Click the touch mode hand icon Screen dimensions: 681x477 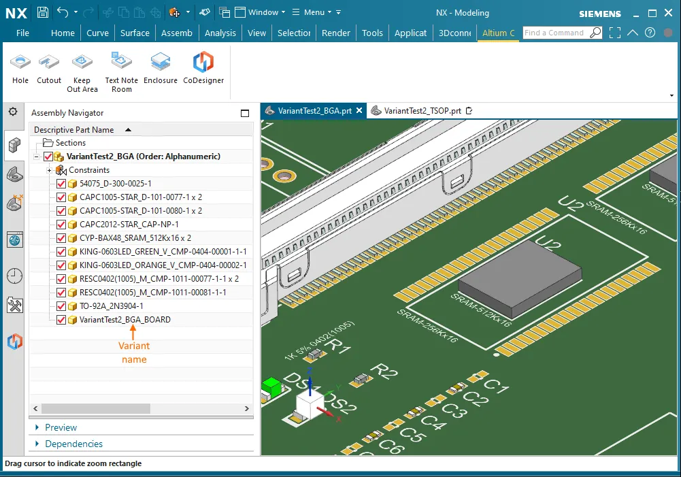coord(205,12)
